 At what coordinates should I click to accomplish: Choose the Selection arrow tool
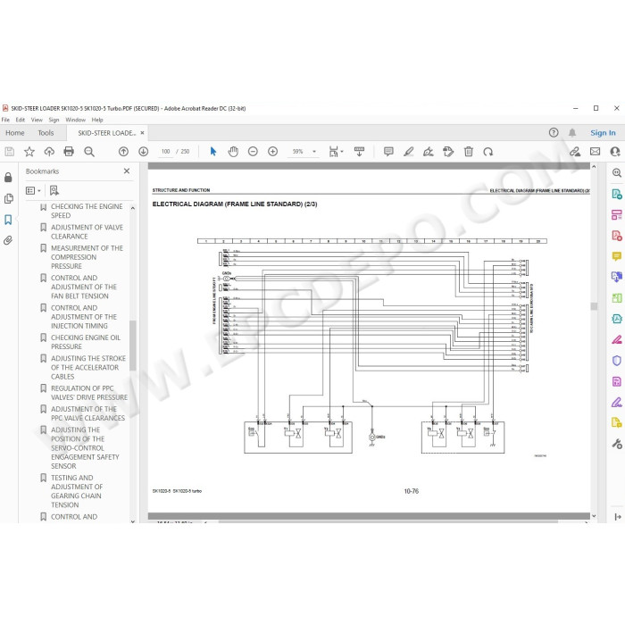point(213,152)
